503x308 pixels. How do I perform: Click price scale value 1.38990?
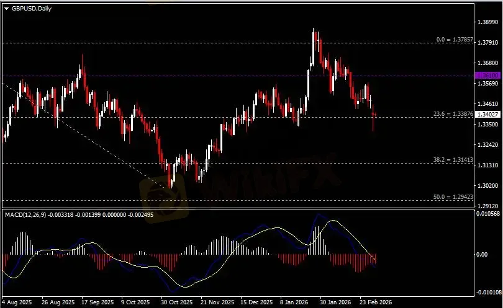click(x=487, y=22)
